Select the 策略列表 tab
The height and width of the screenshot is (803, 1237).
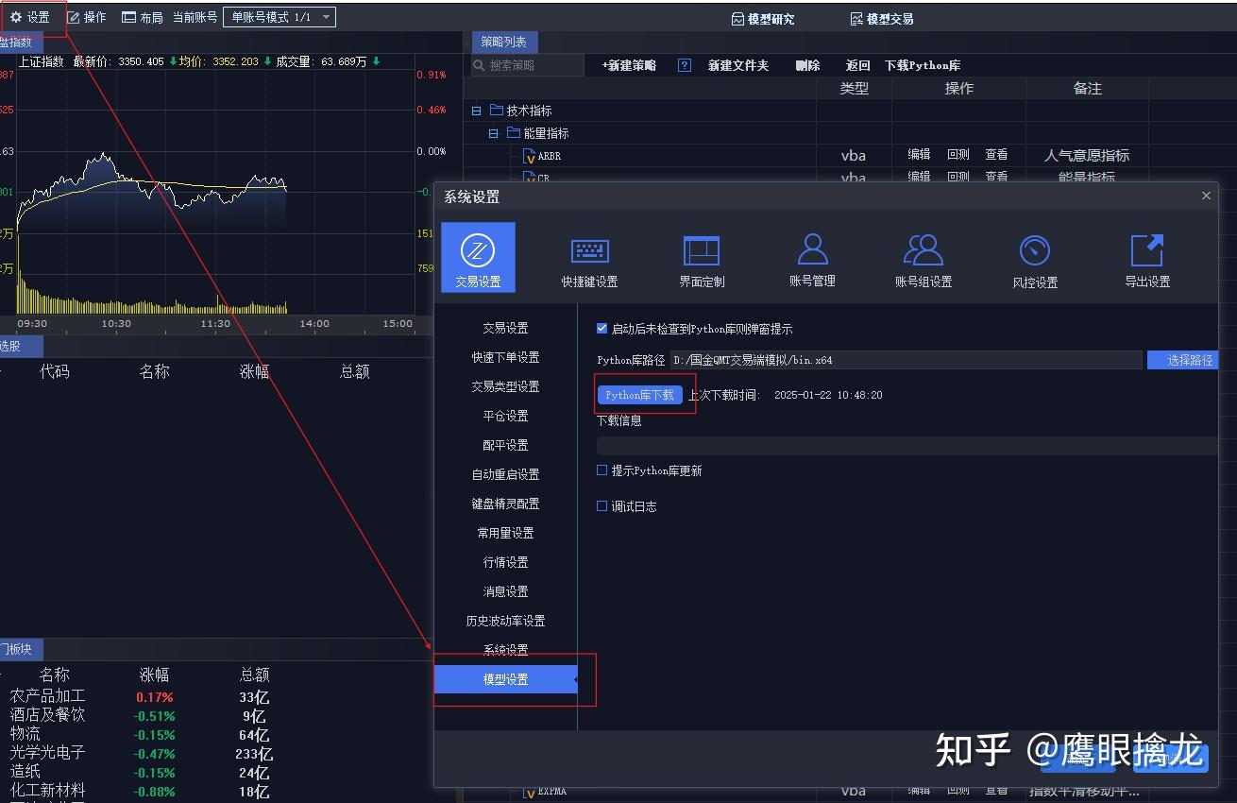(505, 42)
